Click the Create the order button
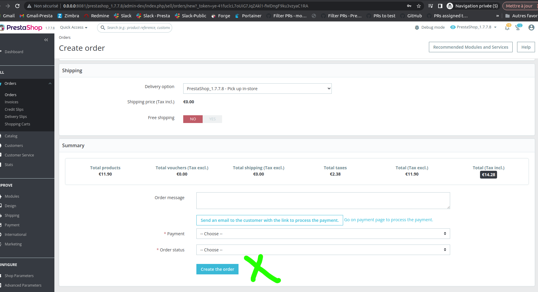This screenshot has height=292, width=538. click(217, 269)
